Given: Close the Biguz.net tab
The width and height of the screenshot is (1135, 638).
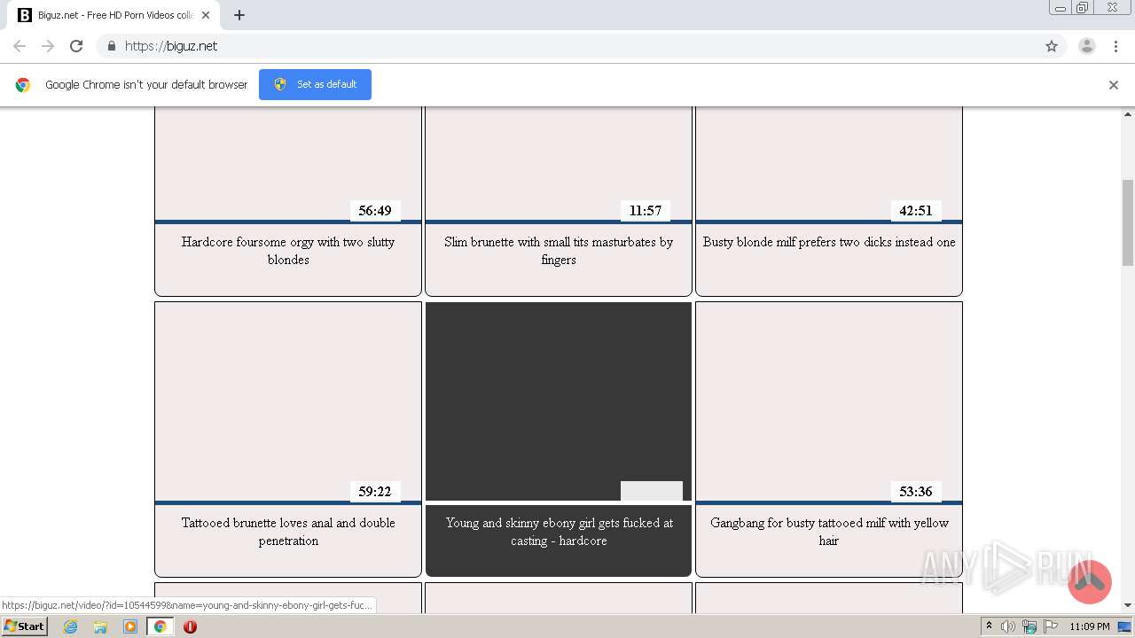Looking at the screenshot, I should click(x=206, y=15).
